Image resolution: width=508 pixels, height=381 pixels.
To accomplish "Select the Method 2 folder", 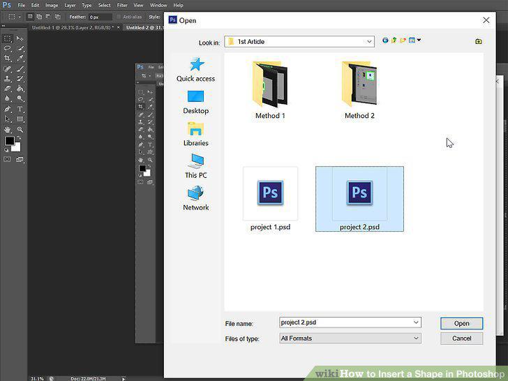I will tap(359, 90).
